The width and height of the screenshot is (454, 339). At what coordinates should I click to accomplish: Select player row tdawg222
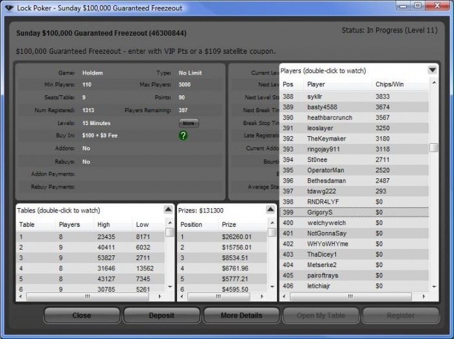(354, 191)
